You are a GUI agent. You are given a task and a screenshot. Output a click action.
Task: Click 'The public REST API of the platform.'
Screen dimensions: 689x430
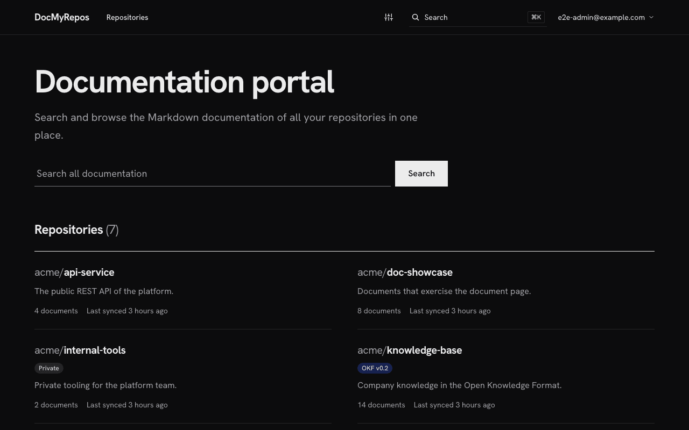[x=104, y=291]
